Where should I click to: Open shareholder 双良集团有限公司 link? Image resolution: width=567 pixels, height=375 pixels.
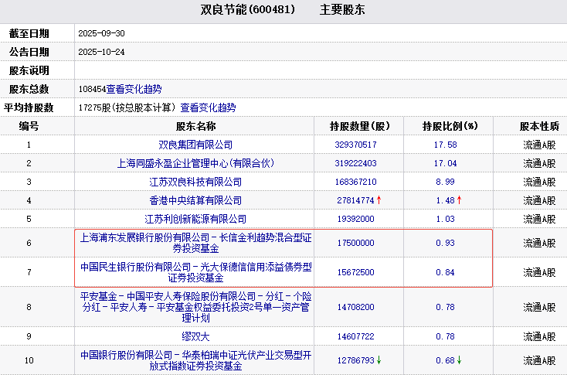coord(195,145)
